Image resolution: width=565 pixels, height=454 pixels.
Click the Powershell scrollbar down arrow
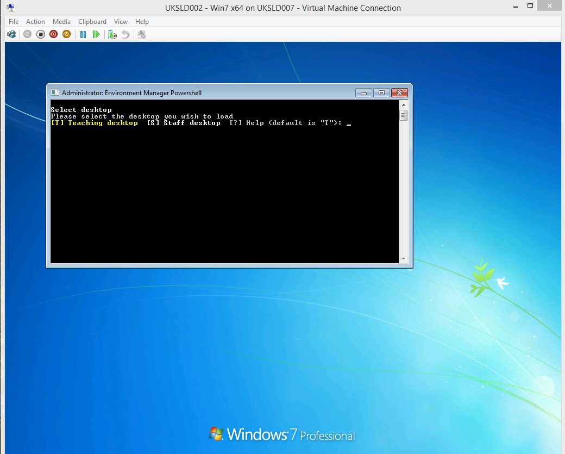404,259
